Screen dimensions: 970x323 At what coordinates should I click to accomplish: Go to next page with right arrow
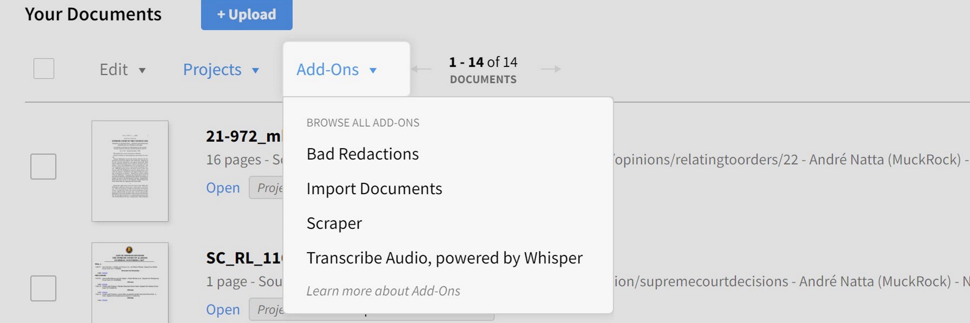pos(551,69)
